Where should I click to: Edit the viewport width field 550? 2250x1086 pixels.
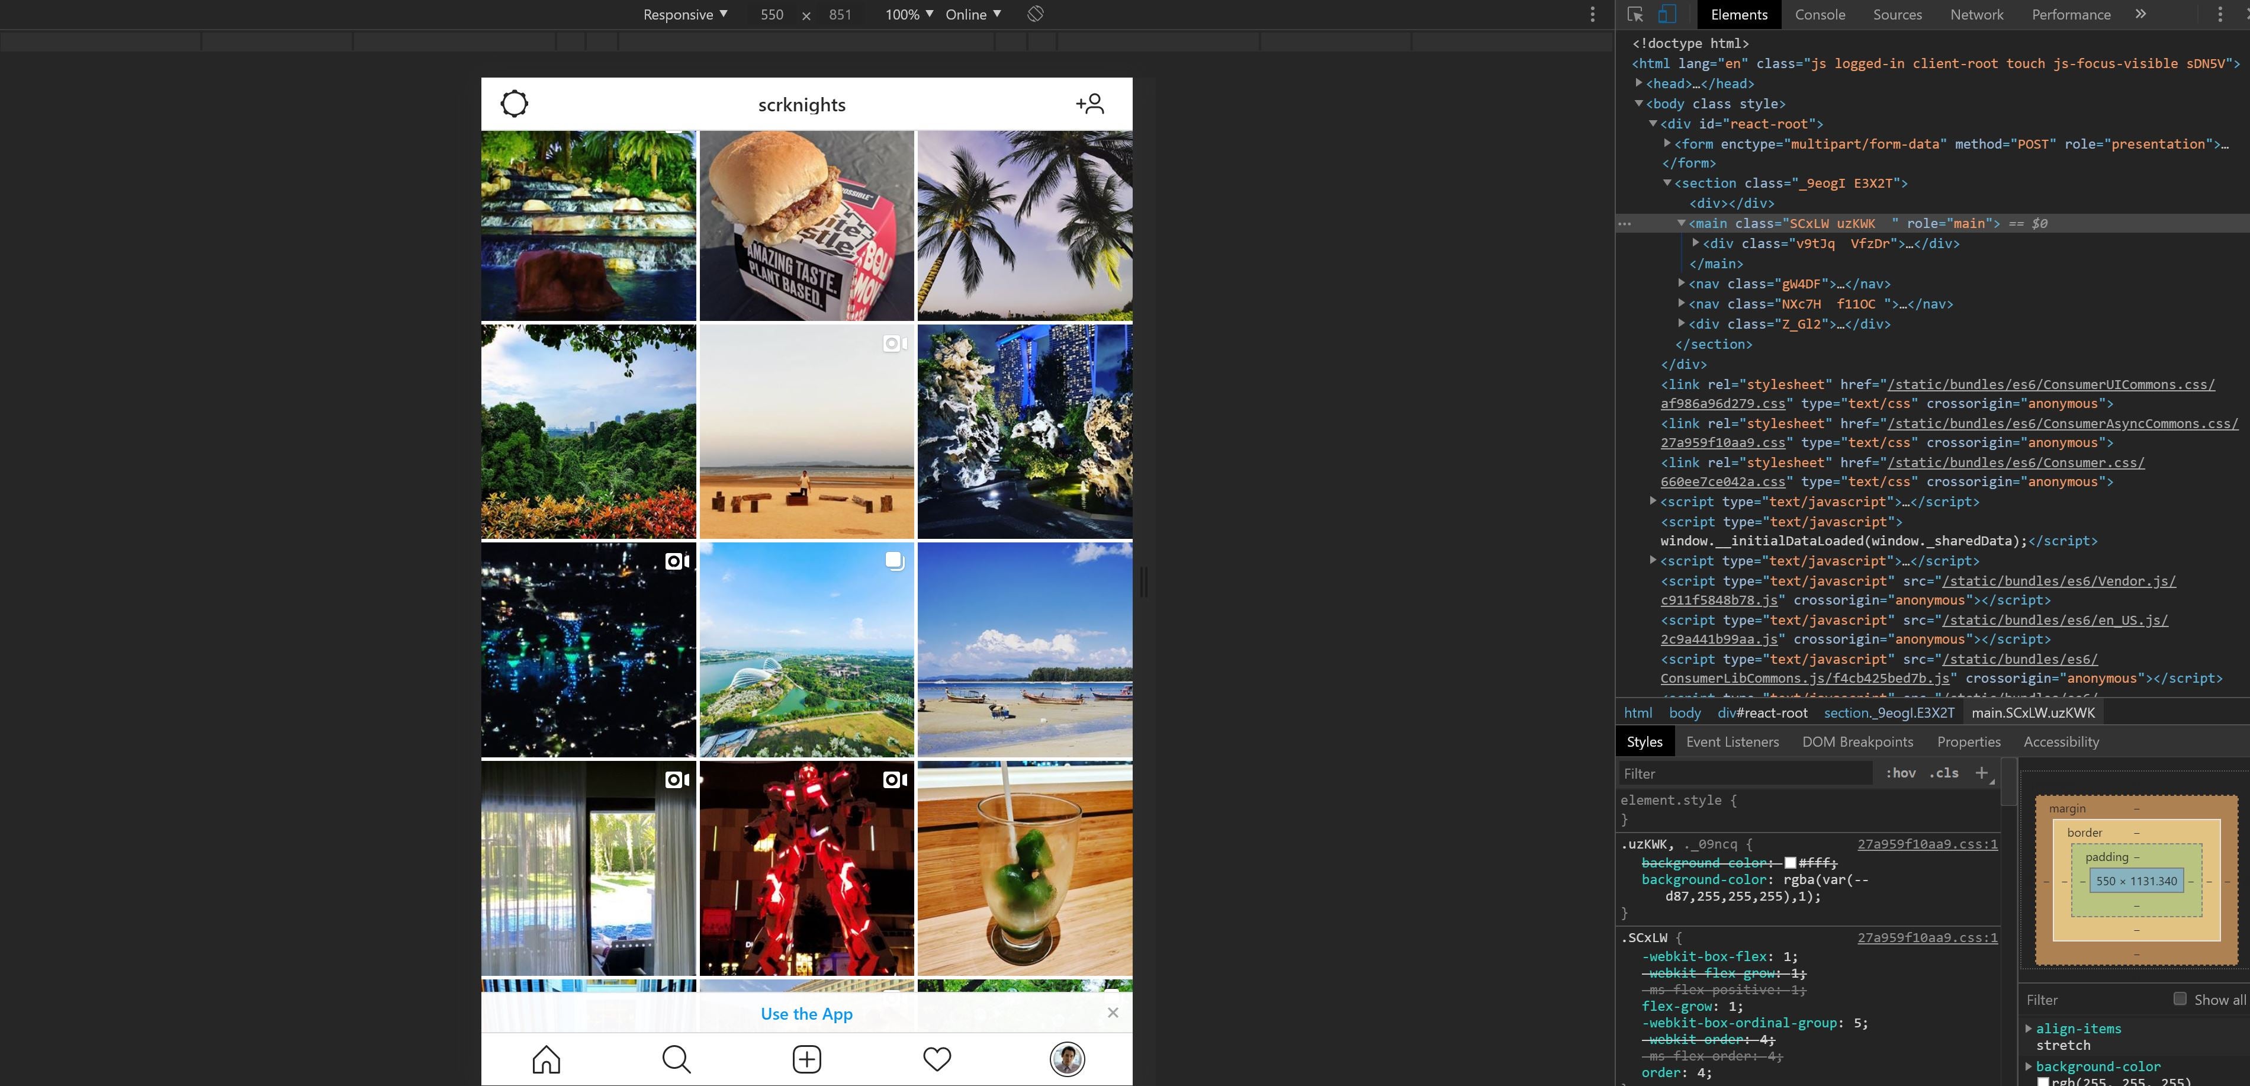coord(772,14)
